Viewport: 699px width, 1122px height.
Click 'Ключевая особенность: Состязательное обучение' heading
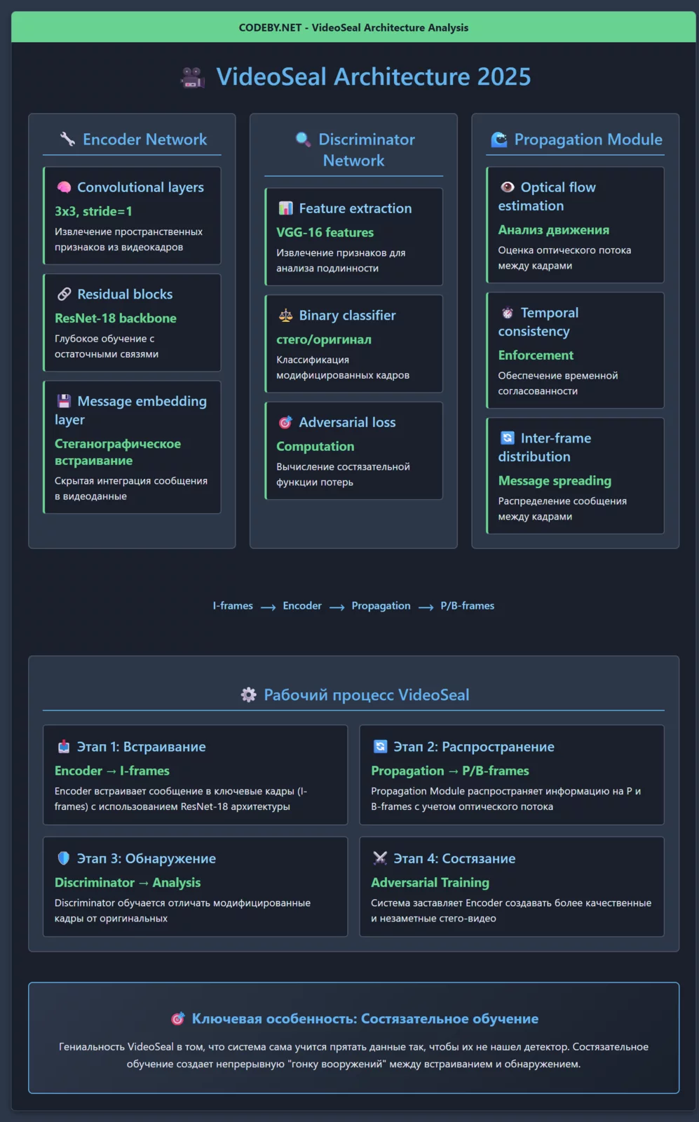click(x=365, y=1018)
